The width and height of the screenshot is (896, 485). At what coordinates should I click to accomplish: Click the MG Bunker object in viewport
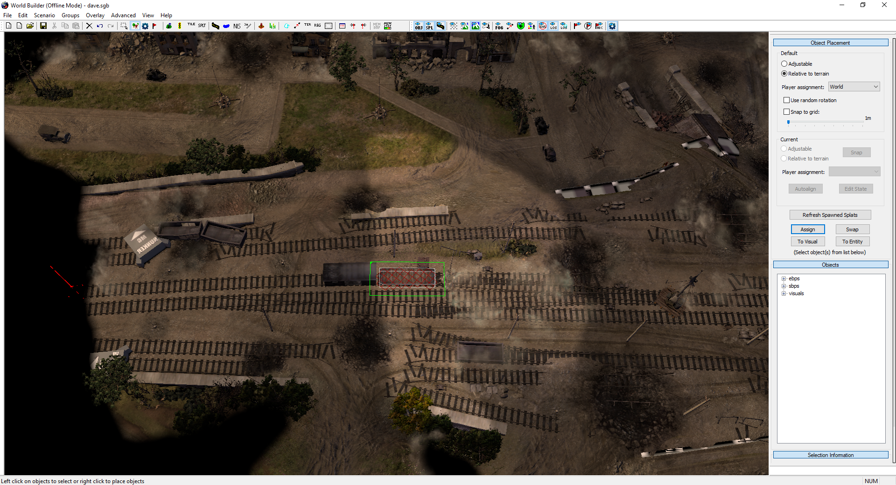click(147, 244)
